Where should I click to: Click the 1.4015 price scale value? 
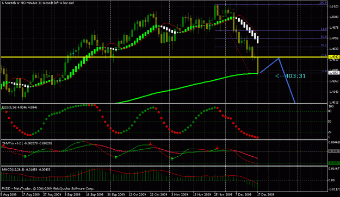[334, 102]
